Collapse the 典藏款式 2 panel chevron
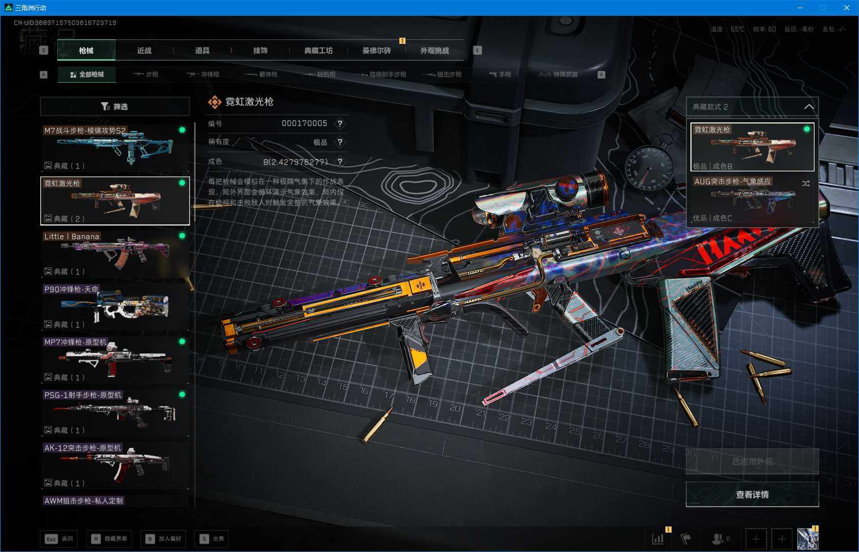Image resolution: width=859 pixels, height=552 pixels. tap(809, 107)
